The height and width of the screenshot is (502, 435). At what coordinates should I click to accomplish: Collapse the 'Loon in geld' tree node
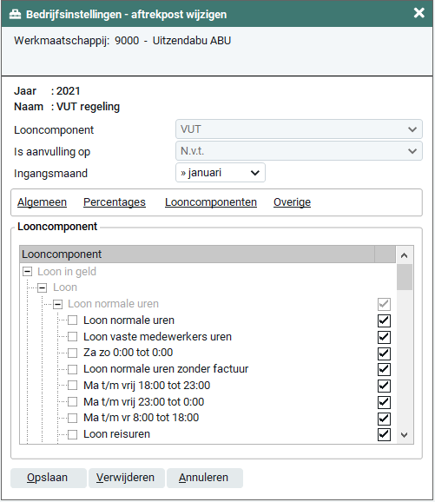pyautogui.click(x=28, y=272)
